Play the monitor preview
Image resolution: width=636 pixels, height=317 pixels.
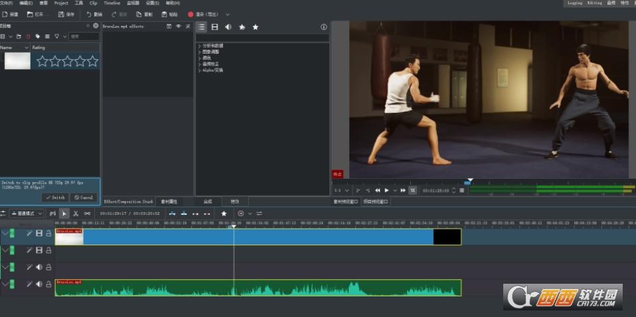pos(386,190)
